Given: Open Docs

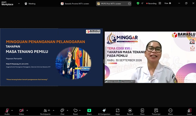Looking at the screenshot, I should 142,112.
